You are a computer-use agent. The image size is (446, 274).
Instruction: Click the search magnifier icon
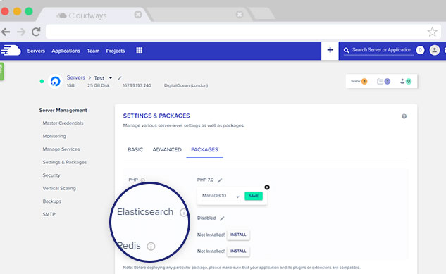pos(346,51)
